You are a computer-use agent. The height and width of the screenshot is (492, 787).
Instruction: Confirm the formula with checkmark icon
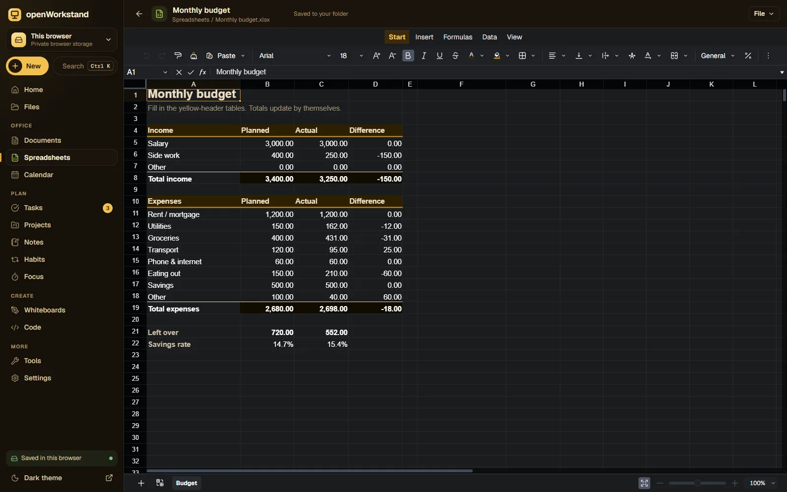coord(191,72)
